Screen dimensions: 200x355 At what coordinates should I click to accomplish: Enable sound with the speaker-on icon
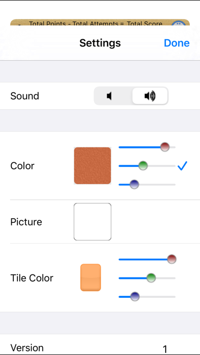point(150,96)
